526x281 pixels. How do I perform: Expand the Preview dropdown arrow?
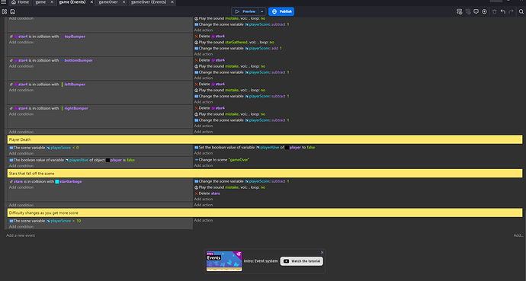[x=262, y=11]
